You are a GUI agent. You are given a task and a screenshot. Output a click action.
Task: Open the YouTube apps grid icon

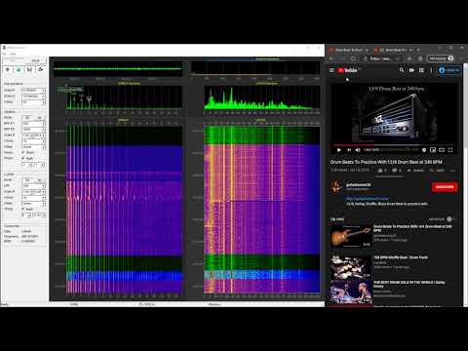421,70
